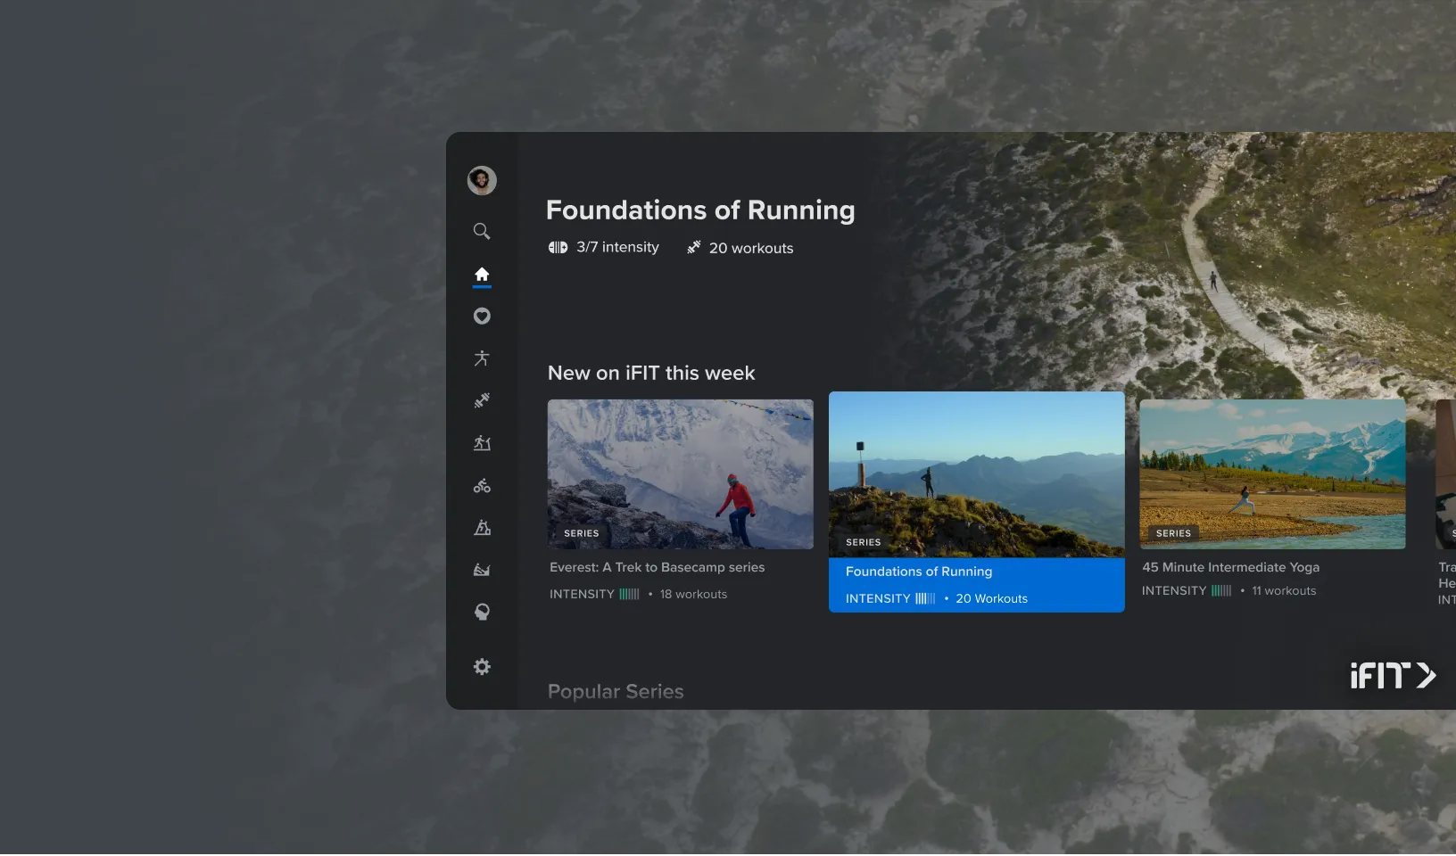Viewport: 1456px width, 856px height.
Task: Click the iFIT logo
Action: coord(1393,676)
